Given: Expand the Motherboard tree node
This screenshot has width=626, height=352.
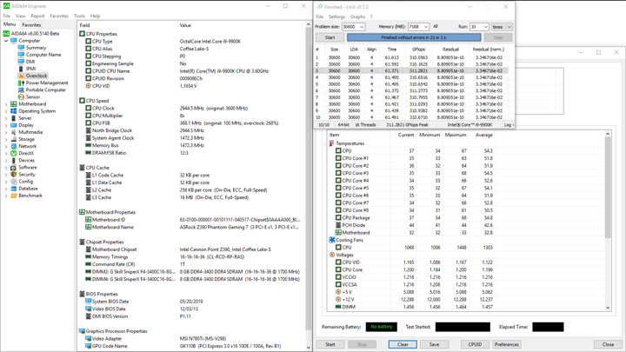Looking at the screenshot, I should pos(6,104).
